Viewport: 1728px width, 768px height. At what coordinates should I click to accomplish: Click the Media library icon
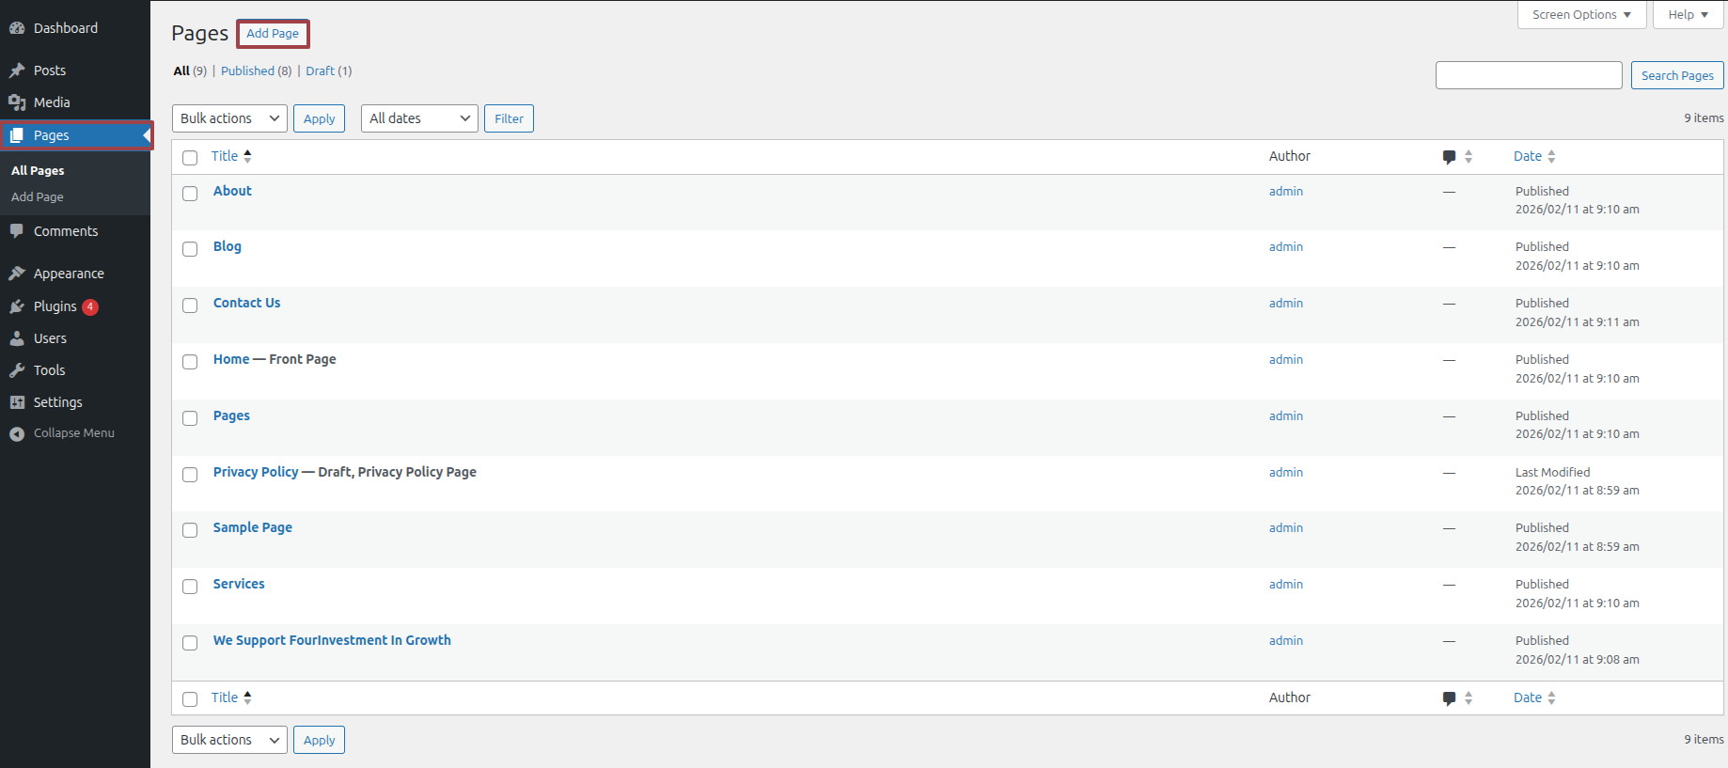click(17, 102)
